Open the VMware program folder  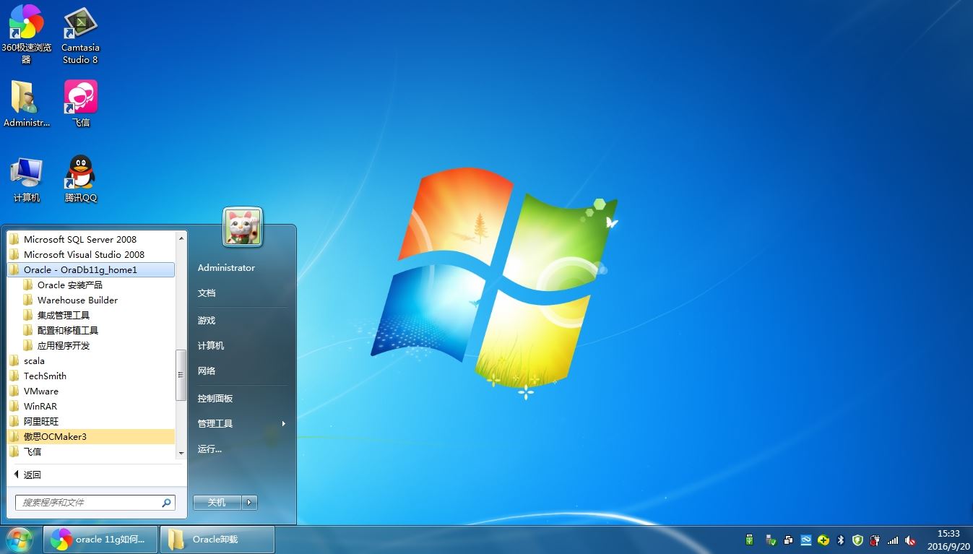click(90, 391)
